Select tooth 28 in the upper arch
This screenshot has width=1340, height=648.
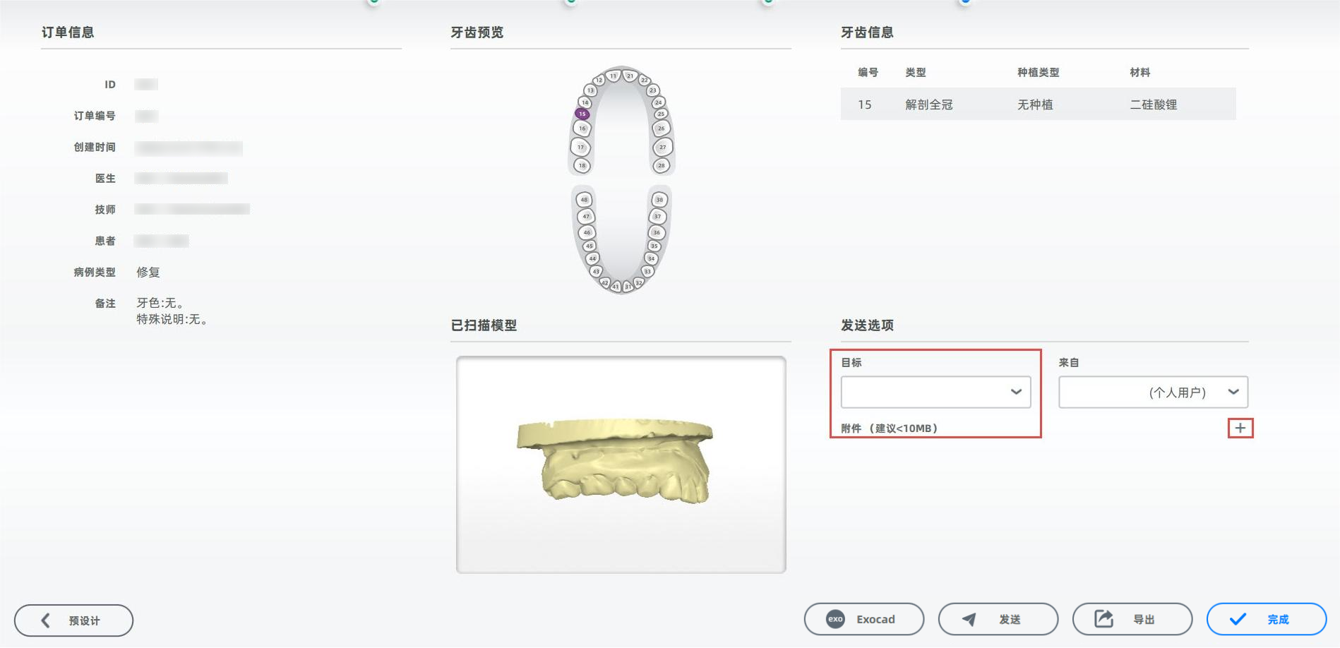tap(662, 165)
